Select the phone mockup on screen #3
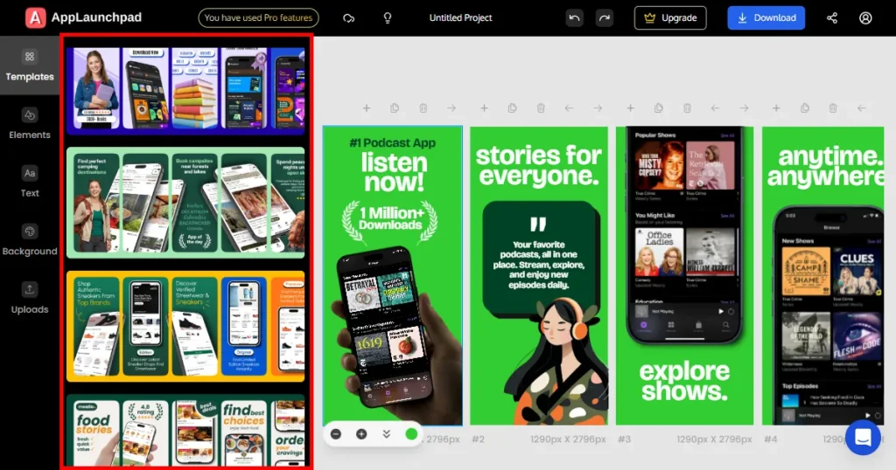The width and height of the screenshot is (896, 470). (684, 235)
